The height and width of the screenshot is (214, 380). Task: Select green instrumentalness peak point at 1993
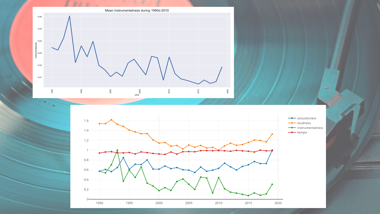[117, 150]
